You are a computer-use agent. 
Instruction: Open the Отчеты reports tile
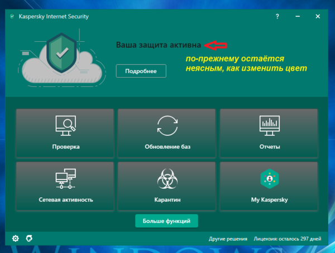click(x=269, y=133)
